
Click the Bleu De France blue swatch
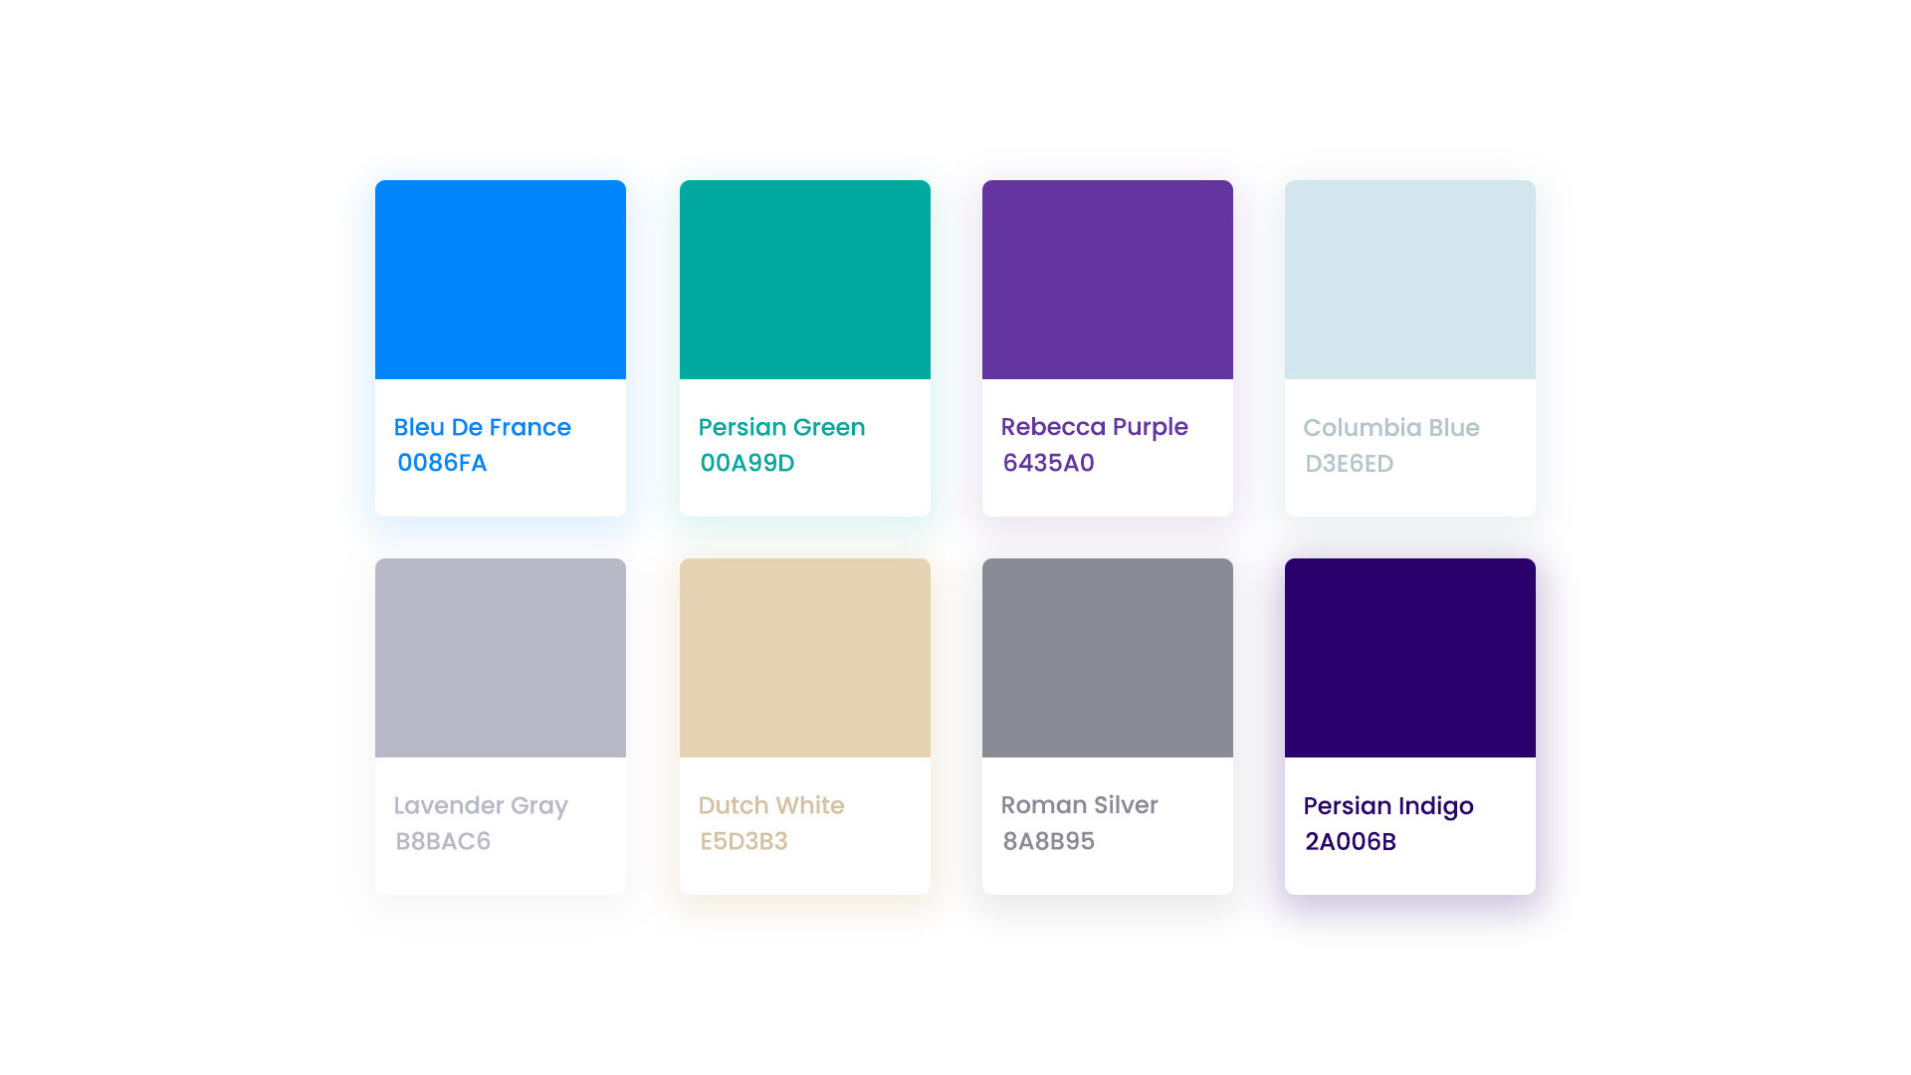(x=501, y=280)
